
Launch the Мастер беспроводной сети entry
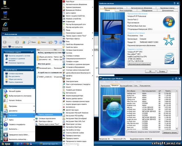pos(76,24)
